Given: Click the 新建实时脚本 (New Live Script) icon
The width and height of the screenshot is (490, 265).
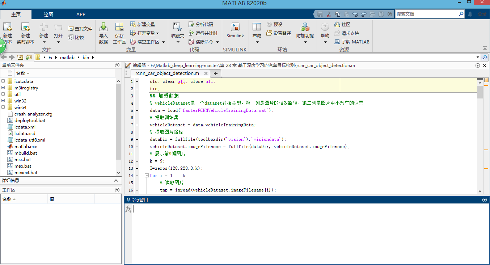Looking at the screenshot, I should tap(25, 27).
